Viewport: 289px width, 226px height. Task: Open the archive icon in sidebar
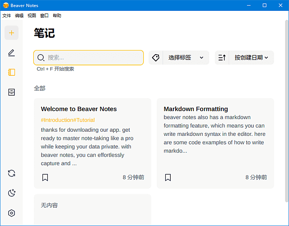point(12,92)
